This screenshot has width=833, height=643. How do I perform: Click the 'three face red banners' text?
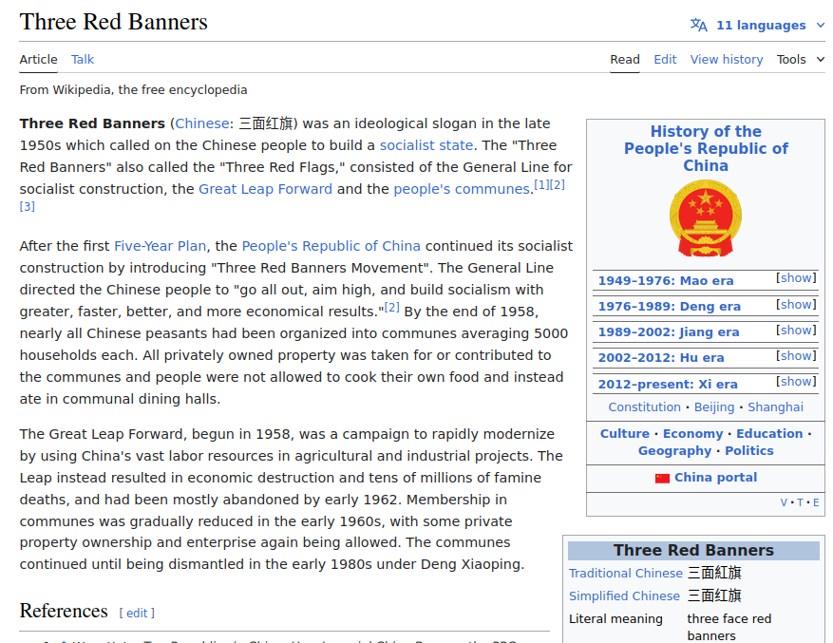coord(729,628)
